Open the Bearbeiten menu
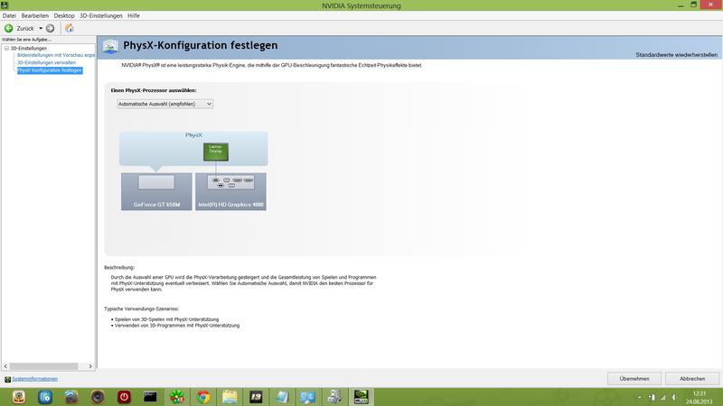Image resolution: width=723 pixels, height=406 pixels. [x=34, y=15]
